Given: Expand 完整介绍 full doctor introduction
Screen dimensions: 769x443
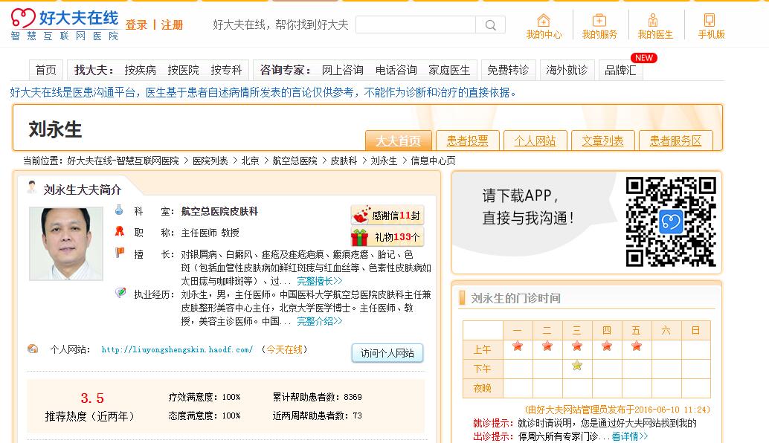Looking at the screenshot, I should coord(319,321).
